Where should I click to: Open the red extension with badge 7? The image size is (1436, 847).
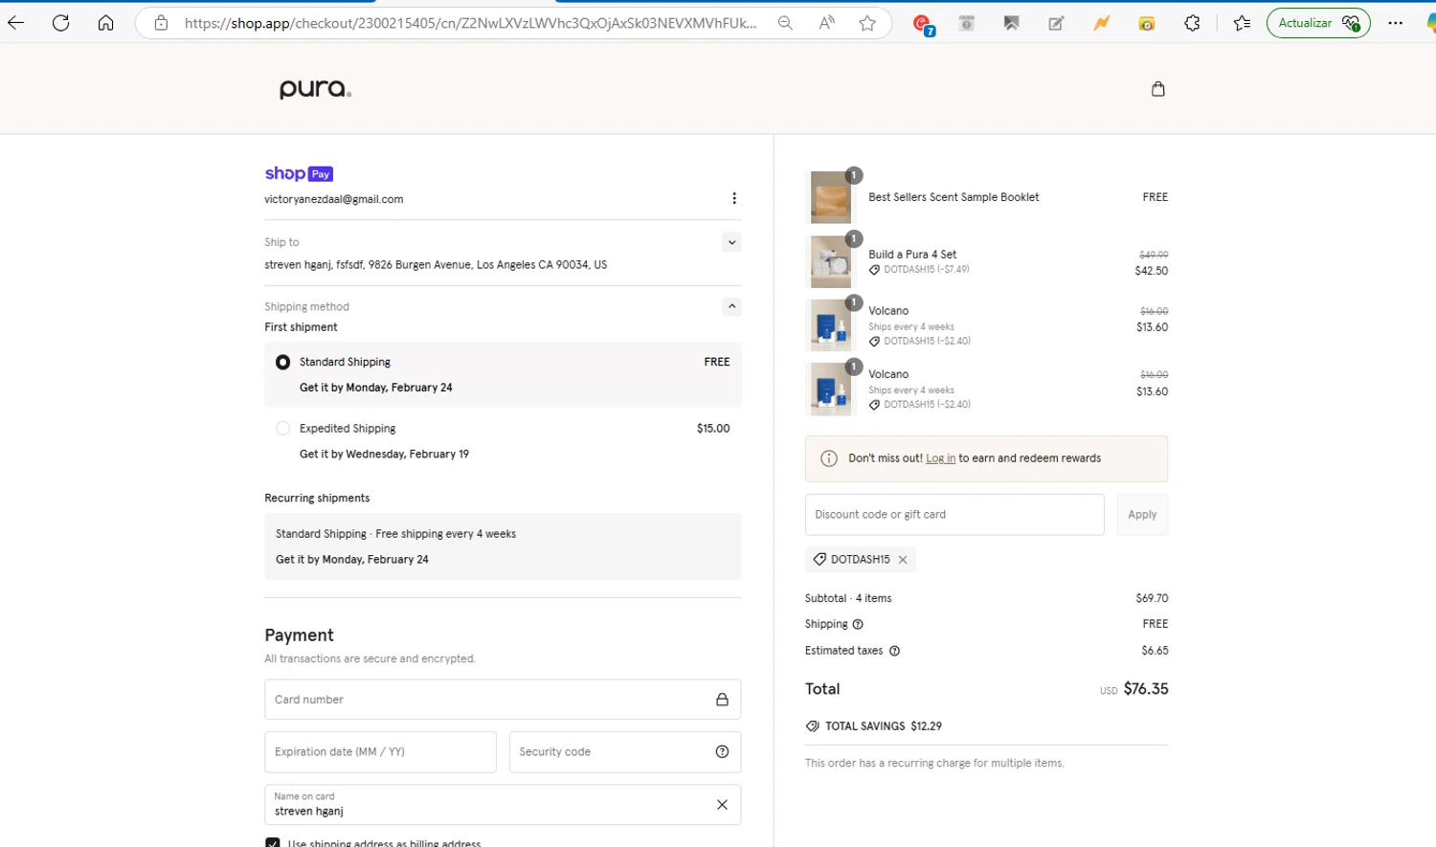[x=923, y=24]
